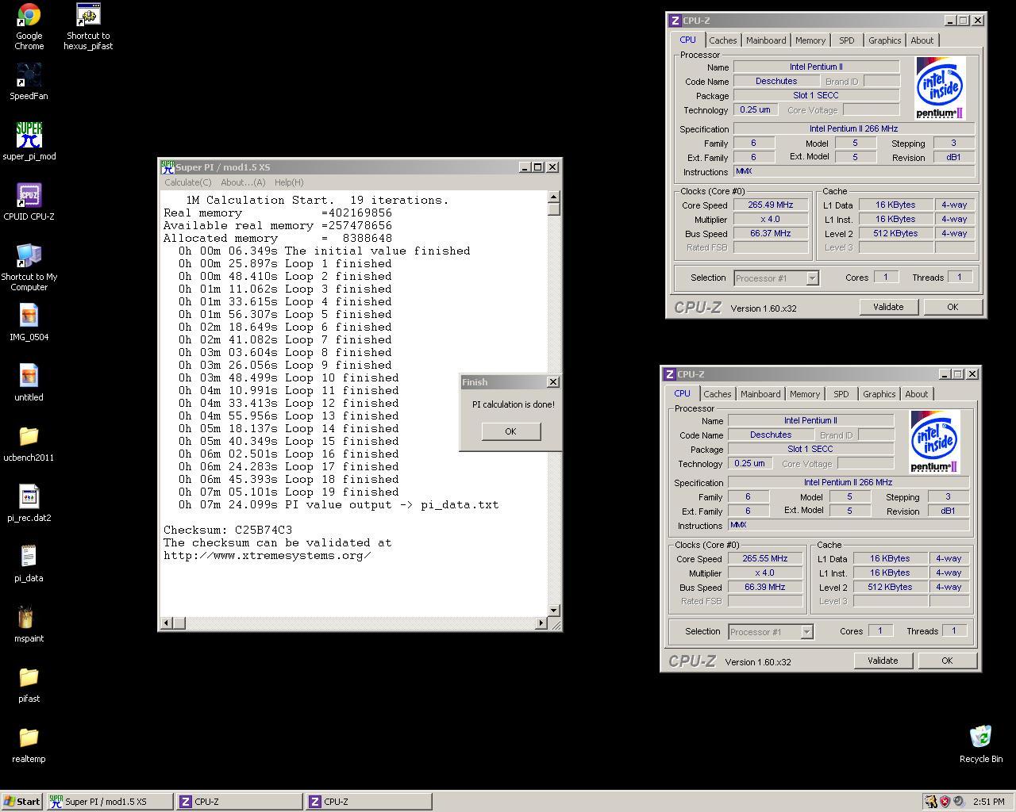
Task: Click OK in upper CPU-Z window
Action: pos(952,307)
